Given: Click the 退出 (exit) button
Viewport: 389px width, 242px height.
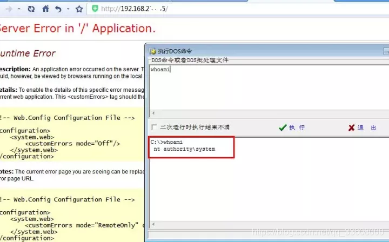Looking at the screenshot, I should point(363,128).
